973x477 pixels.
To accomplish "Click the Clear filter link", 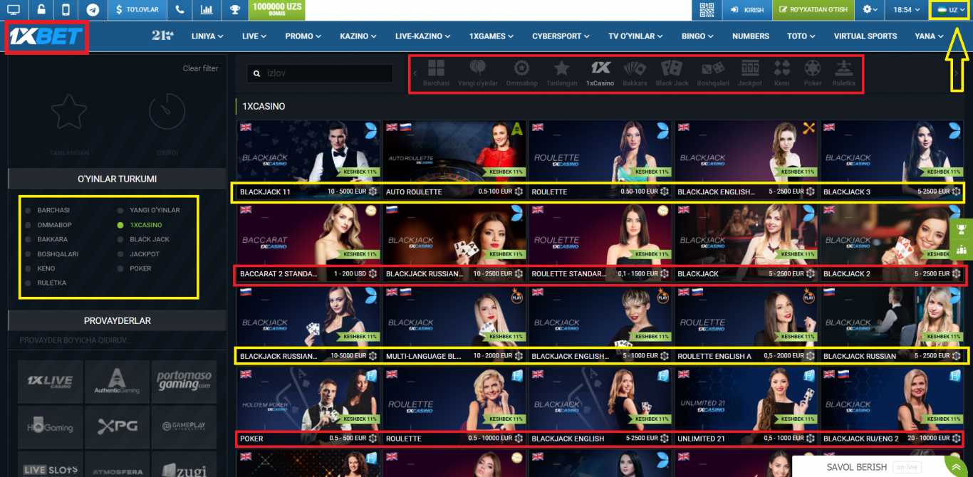I will point(200,68).
